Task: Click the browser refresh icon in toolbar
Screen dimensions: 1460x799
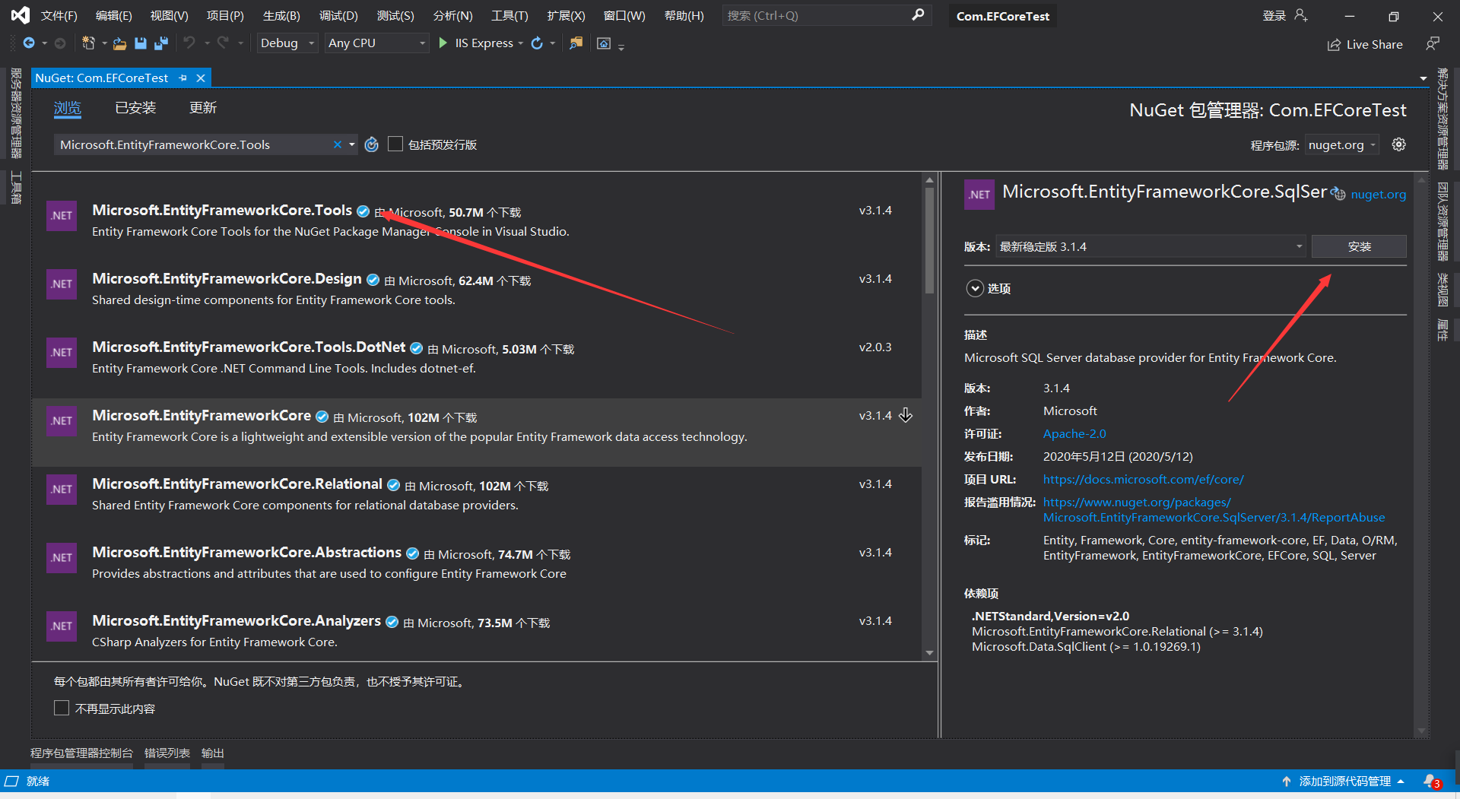Action: point(537,43)
